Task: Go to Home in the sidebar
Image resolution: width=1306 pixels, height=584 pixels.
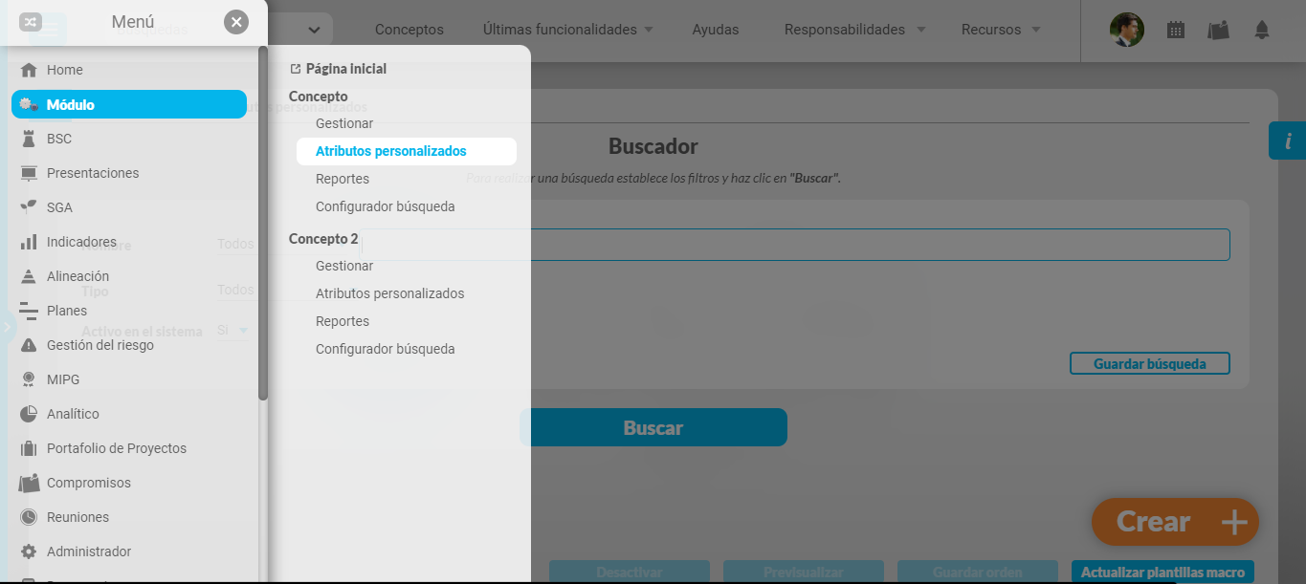Action: click(x=64, y=70)
